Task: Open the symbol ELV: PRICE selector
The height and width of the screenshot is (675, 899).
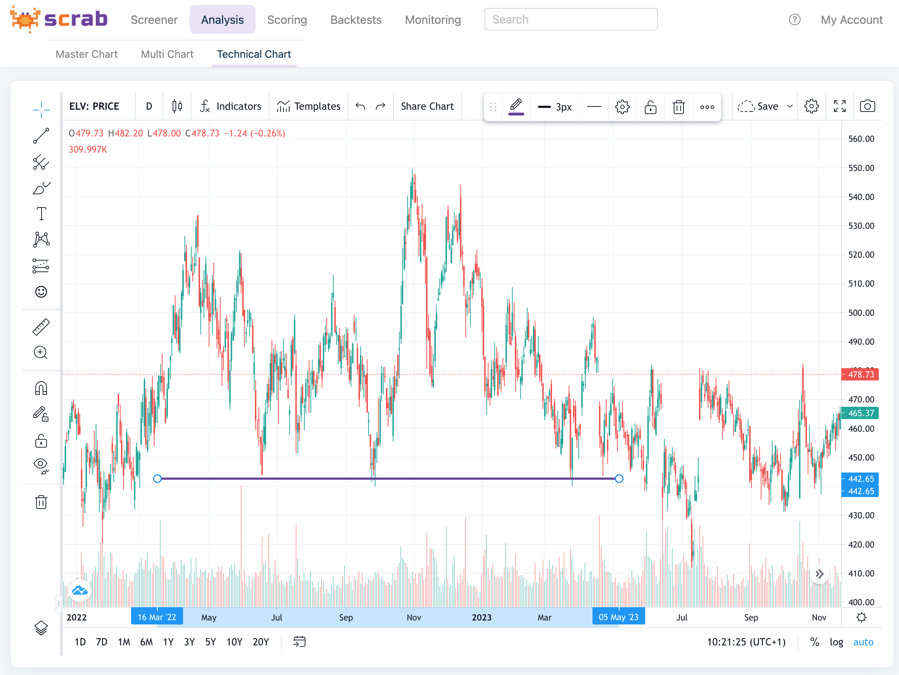Action: [x=94, y=106]
